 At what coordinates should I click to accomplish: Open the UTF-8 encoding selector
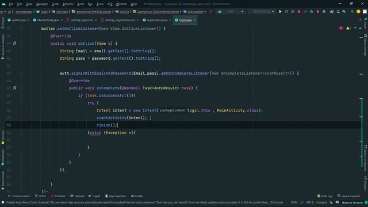[x=309, y=202]
